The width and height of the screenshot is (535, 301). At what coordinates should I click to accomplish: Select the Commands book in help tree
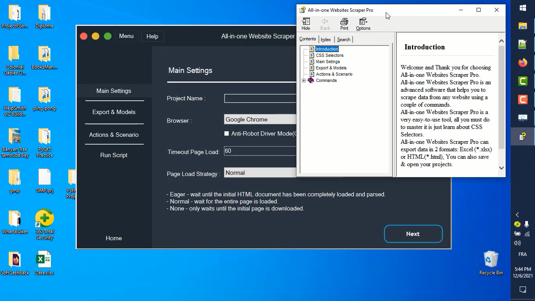click(326, 80)
